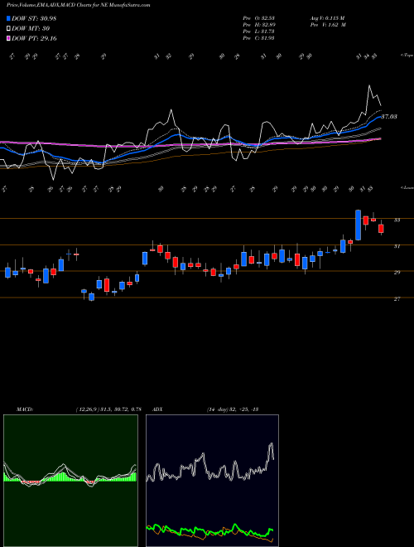Select the 'DOW ST: 30.98' legend label
Screen dimensions: 414x547
click(34, 18)
